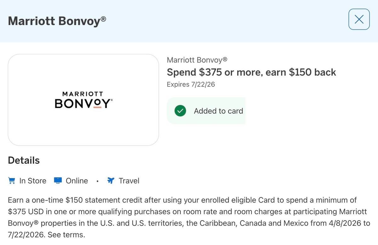Toggle the In Store offer category

pyautogui.click(x=27, y=181)
